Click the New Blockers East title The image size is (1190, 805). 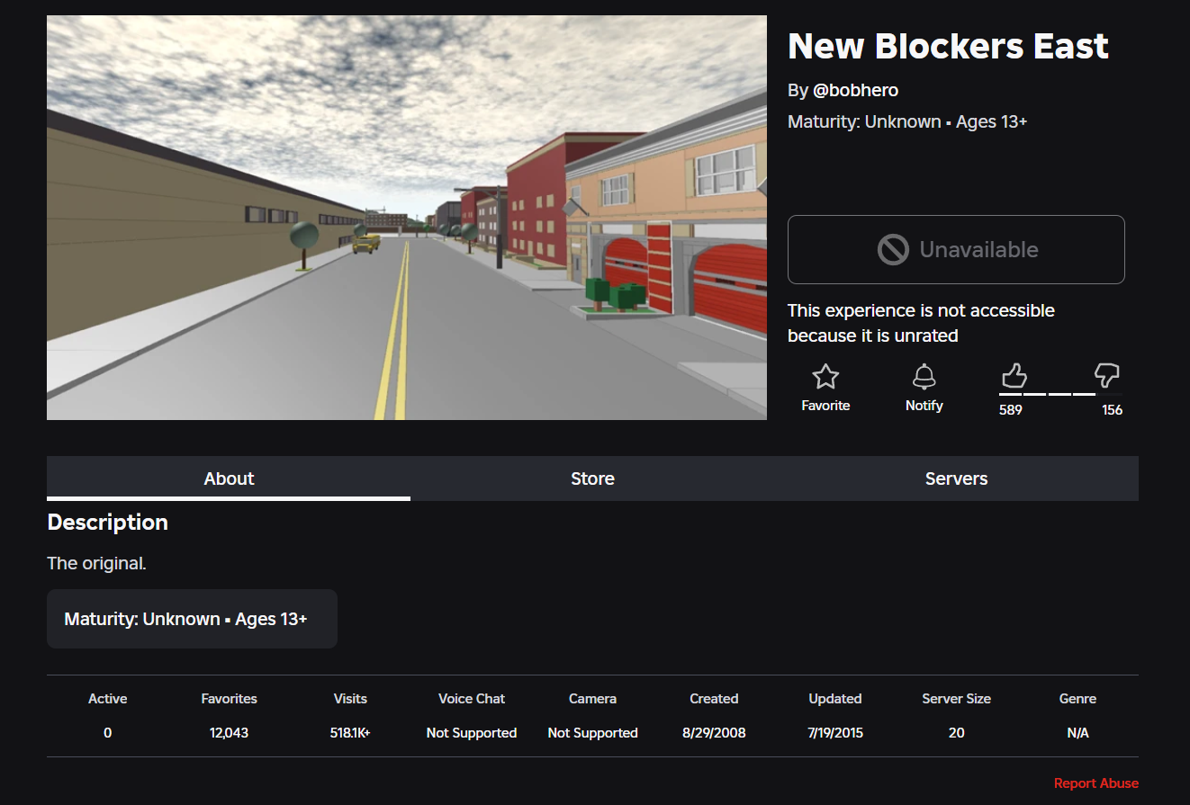(948, 46)
